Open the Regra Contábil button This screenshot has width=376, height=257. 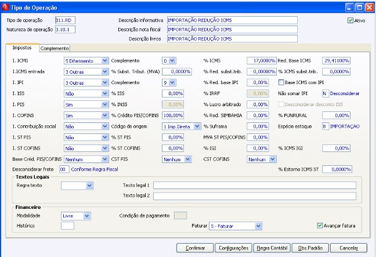(272, 248)
